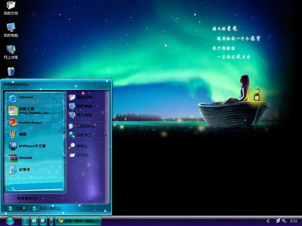Screen dimensions: 302x226
Task: Open the 网上邻居 desktop icon
Action: [x=11, y=52]
